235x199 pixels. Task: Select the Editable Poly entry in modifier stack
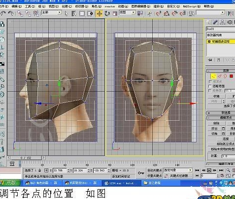221,41
